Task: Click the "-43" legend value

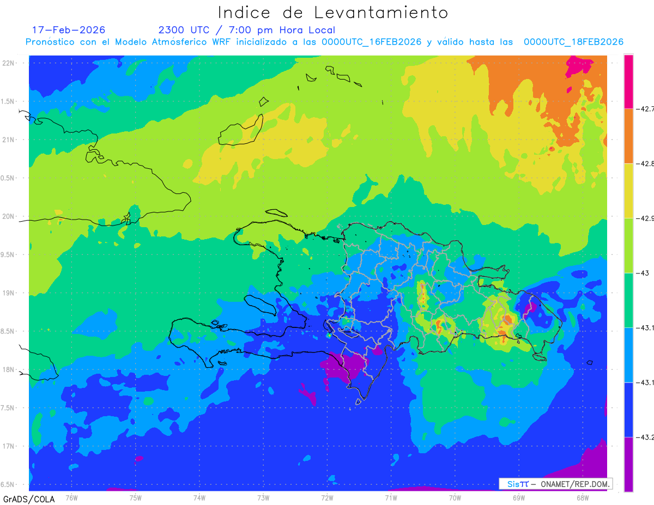Action: tap(644, 273)
